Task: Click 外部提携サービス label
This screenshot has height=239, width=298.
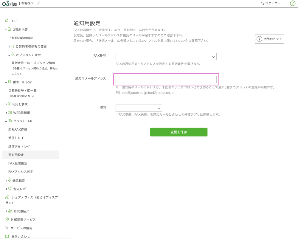Action: (23, 220)
